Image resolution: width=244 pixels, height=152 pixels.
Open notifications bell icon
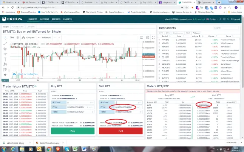(x=228, y=19)
